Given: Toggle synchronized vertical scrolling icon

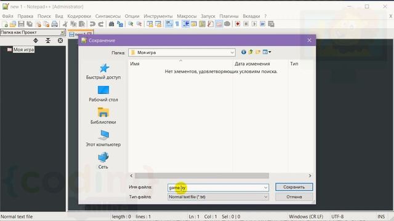Looking at the screenshot, I should click(150, 24).
